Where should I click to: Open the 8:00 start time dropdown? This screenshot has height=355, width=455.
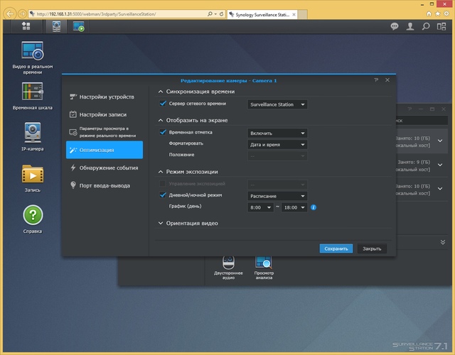[x=260, y=207]
